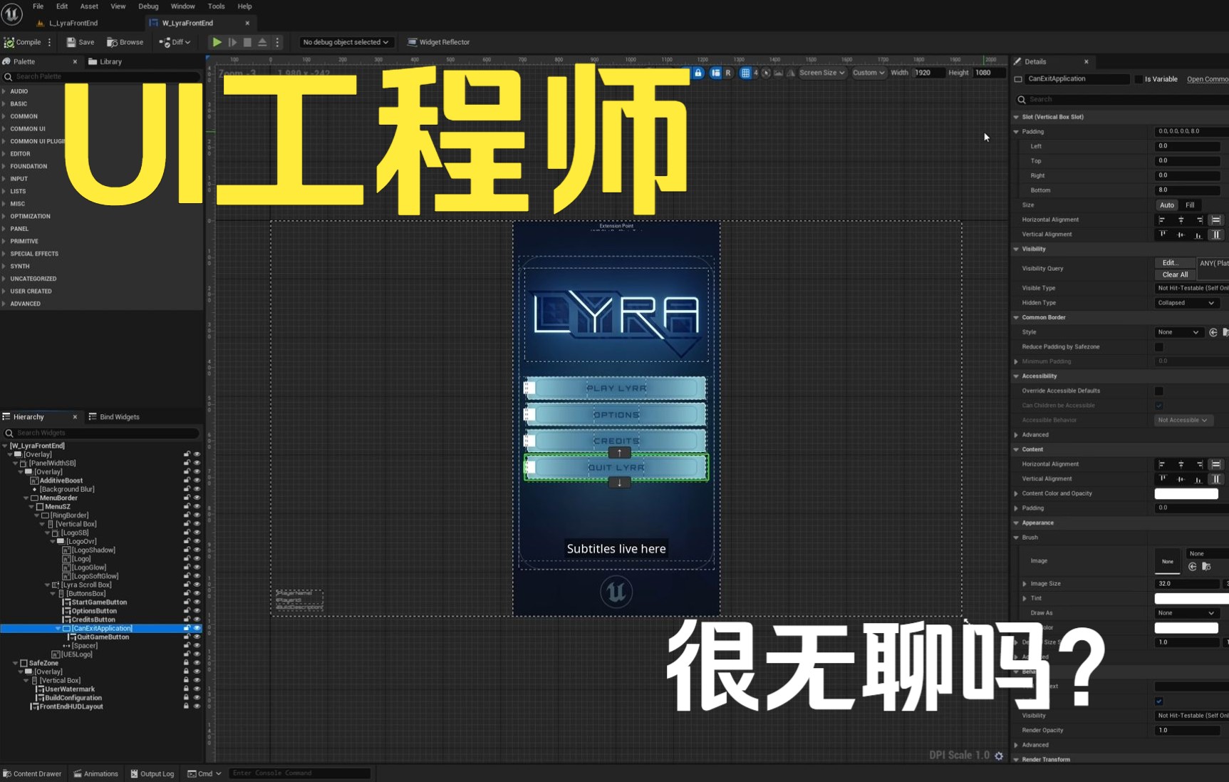Switch to Bind Widgets tab
This screenshot has height=782, width=1229.
click(x=114, y=417)
